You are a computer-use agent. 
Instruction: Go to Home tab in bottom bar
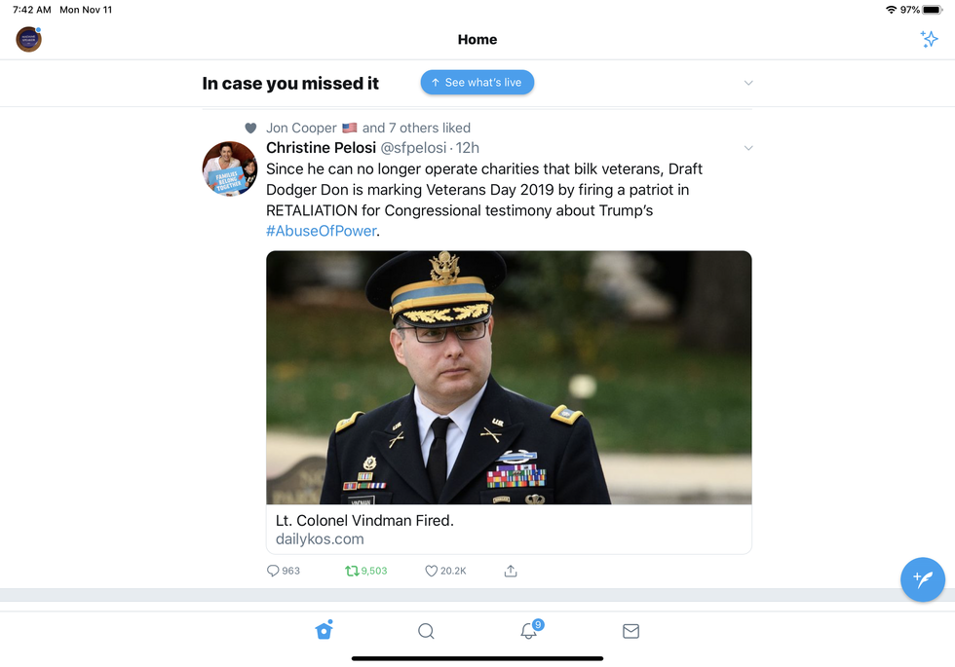point(325,630)
